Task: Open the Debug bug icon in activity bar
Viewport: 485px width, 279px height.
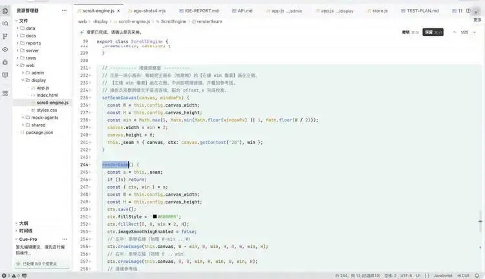Action: click(x=5, y=62)
